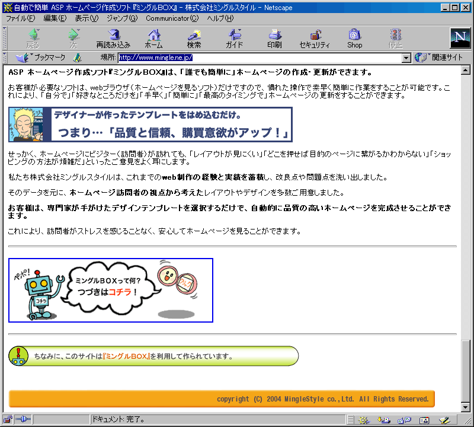Launch Composer from the component bar

point(444,420)
